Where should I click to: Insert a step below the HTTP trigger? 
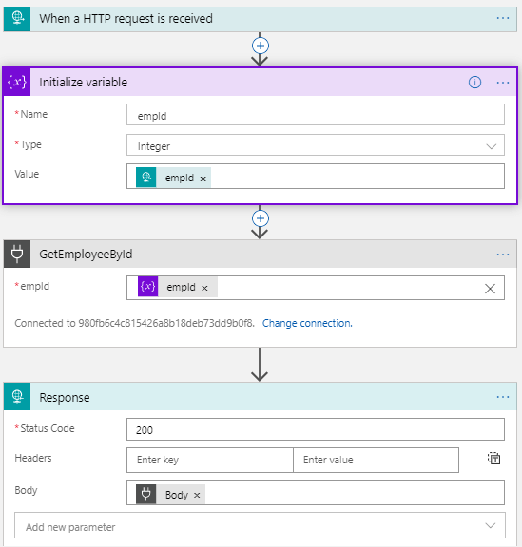pyautogui.click(x=261, y=46)
